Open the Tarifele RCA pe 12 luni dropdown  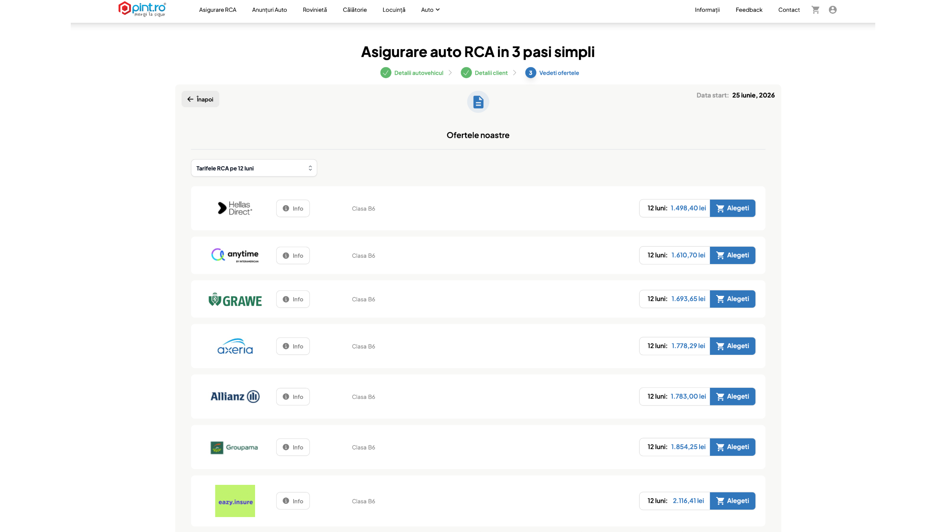pos(254,168)
